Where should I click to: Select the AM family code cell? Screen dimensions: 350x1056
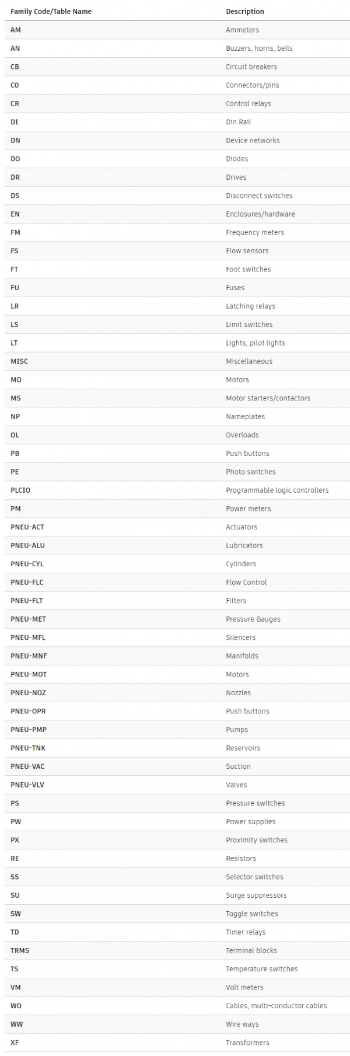pos(16,30)
